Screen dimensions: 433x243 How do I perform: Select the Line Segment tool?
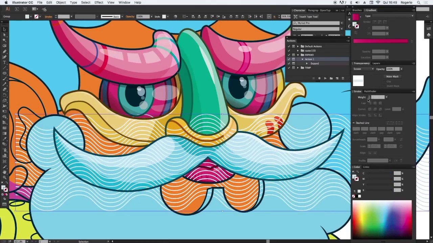coord(5,67)
